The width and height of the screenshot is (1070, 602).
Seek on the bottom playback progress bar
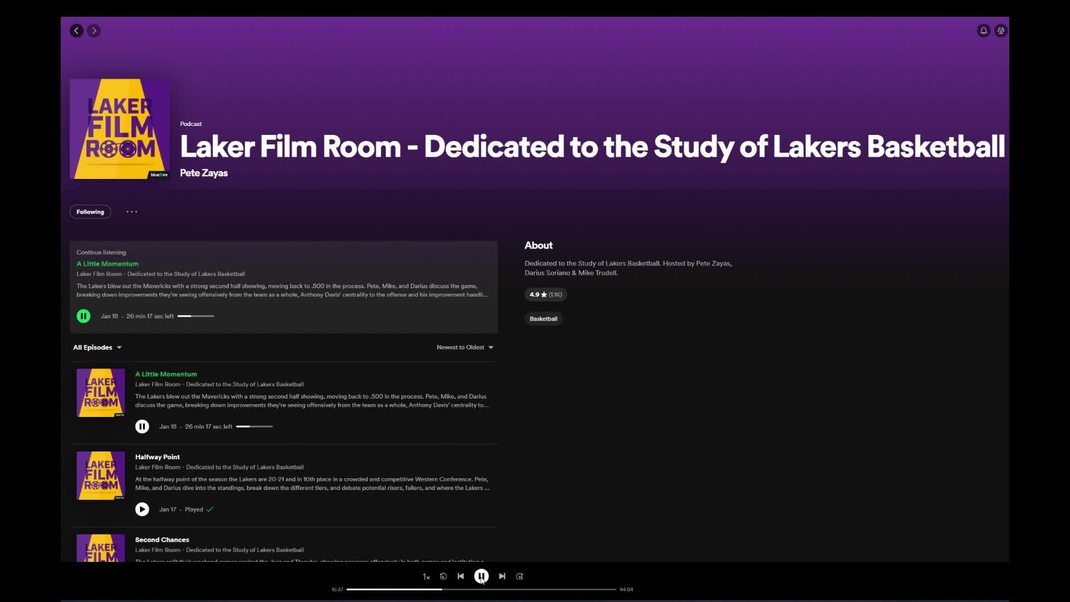click(x=502, y=589)
